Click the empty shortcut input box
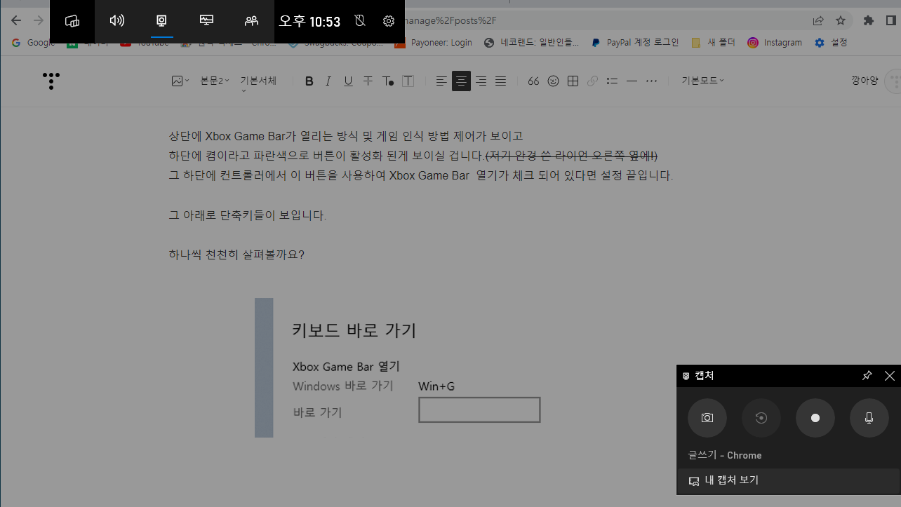The image size is (901, 507). (479, 410)
